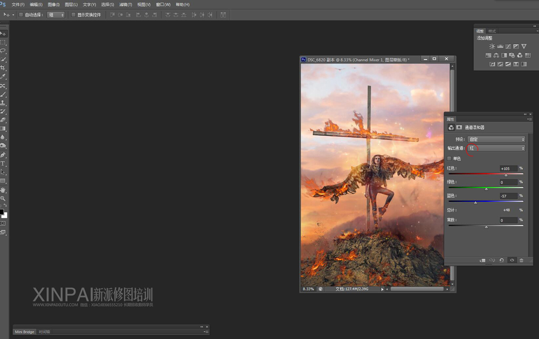Select the Zoom tool
539x339 pixels.
point(3,199)
